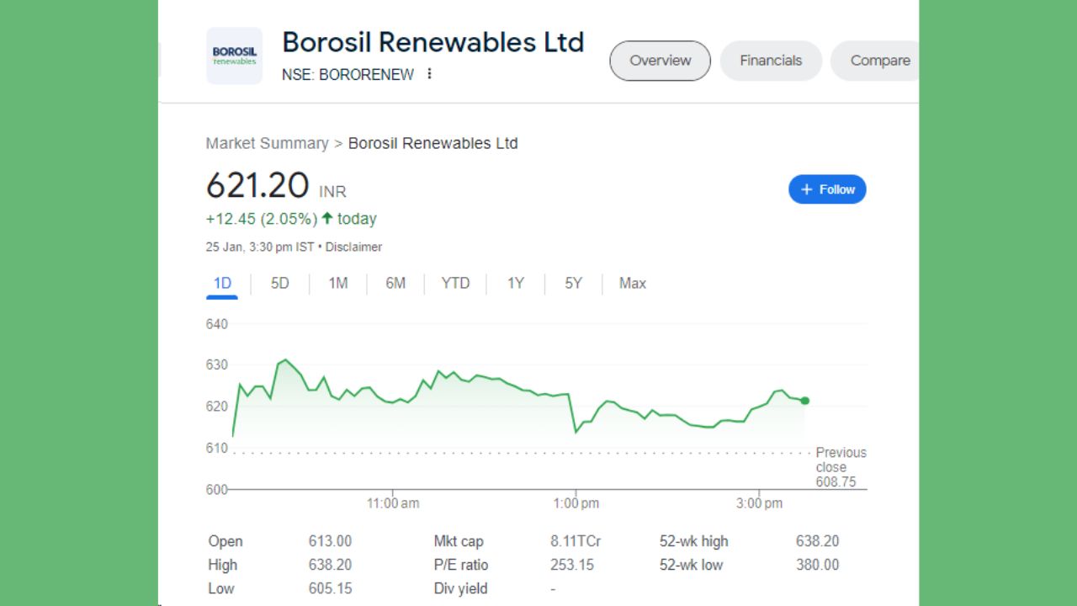
Task: Click the green end-point dot on the chart
Action: (x=805, y=401)
